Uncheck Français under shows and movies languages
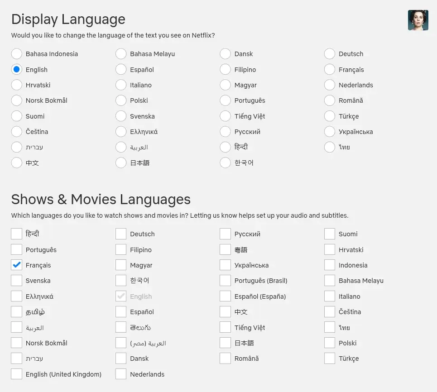This screenshot has width=437, height=392. pyautogui.click(x=16, y=265)
